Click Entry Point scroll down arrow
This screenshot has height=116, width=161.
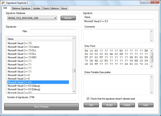coord(152,66)
